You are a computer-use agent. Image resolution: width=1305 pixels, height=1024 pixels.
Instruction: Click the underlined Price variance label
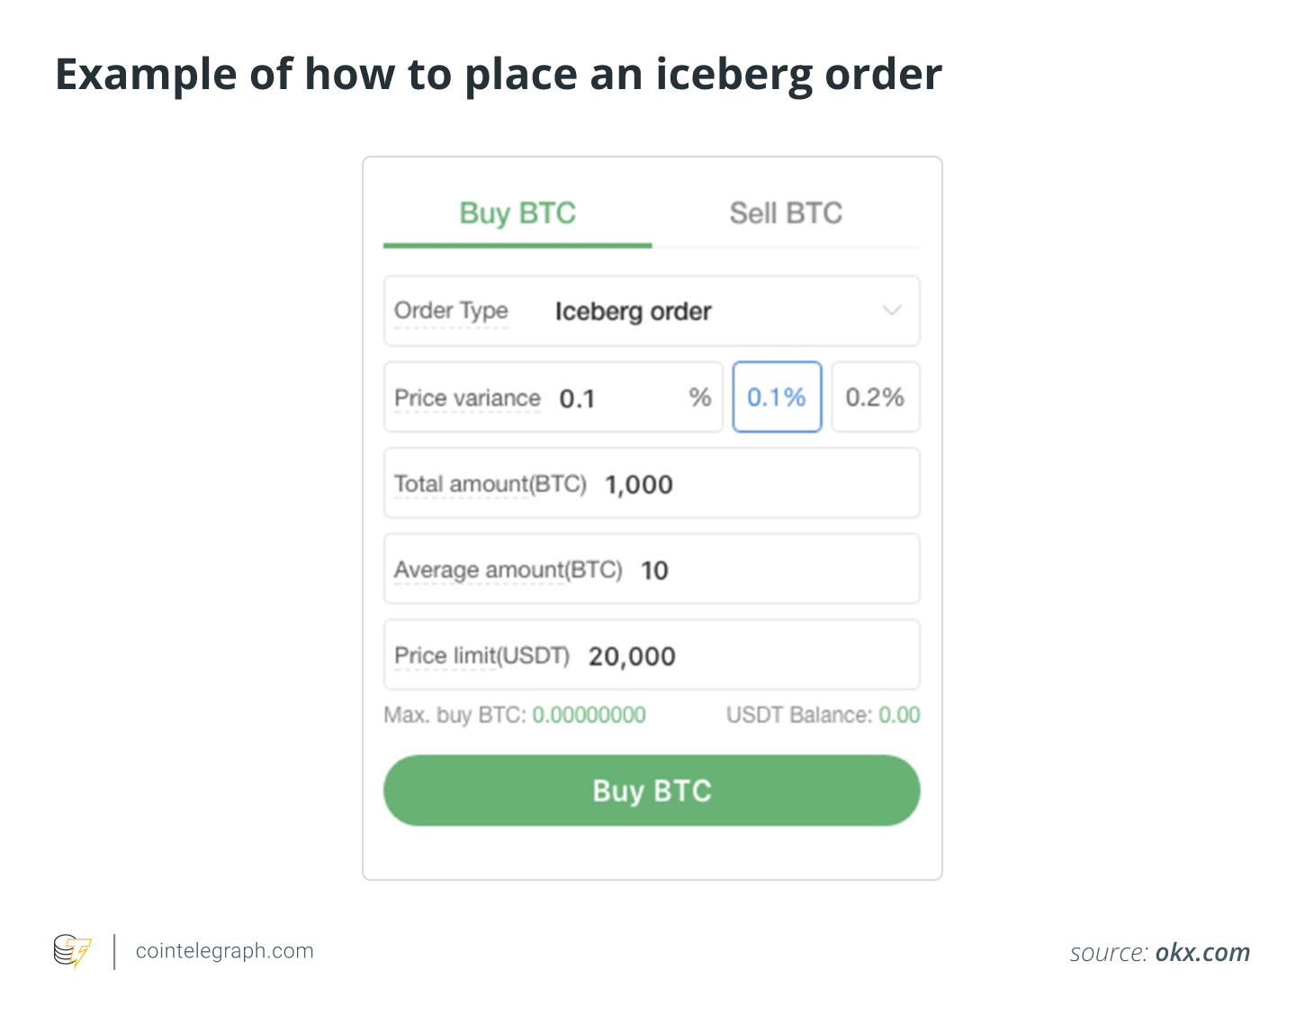click(467, 398)
